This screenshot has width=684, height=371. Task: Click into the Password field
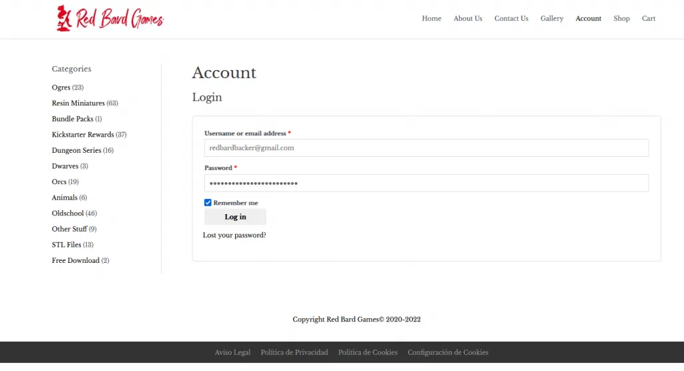pyautogui.click(x=426, y=183)
